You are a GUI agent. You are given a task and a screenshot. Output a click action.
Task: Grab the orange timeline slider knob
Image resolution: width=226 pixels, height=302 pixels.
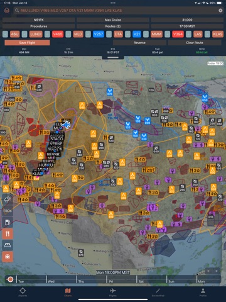coord(10,279)
